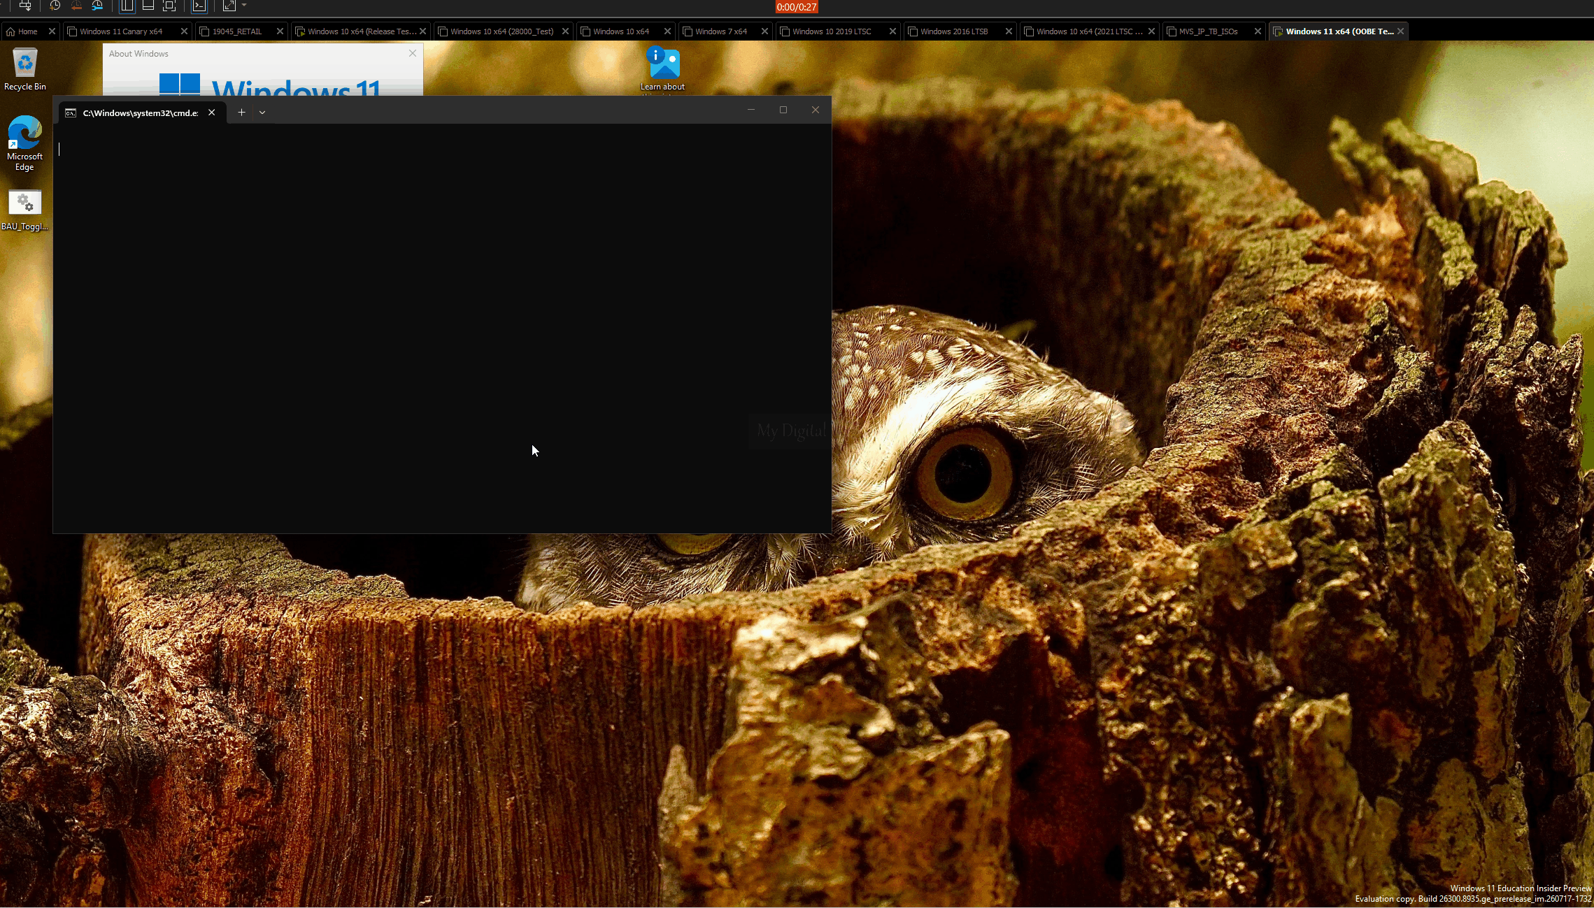This screenshot has width=1594, height=908.
Task: Take a snapshot of this virtual machine
Action: pyautogui.click(x=55, y=6)
